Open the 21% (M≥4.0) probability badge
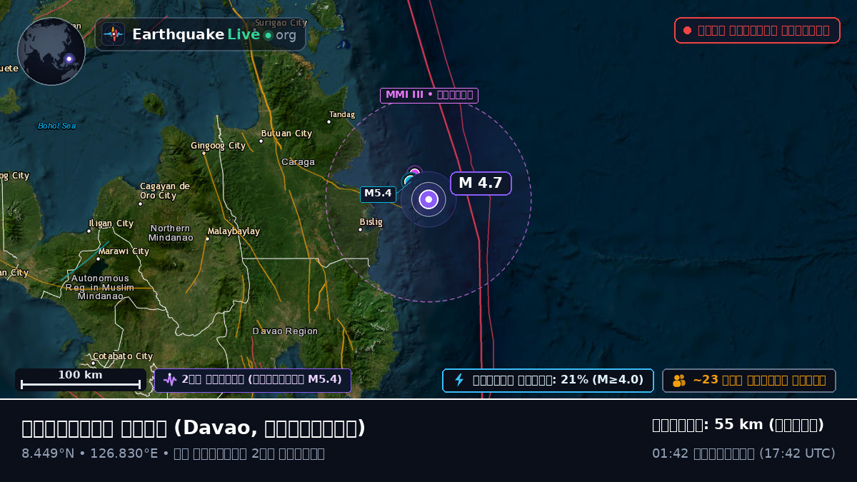Image resolution: width=857 pixels, height=482 pixels. coord(548,381)
